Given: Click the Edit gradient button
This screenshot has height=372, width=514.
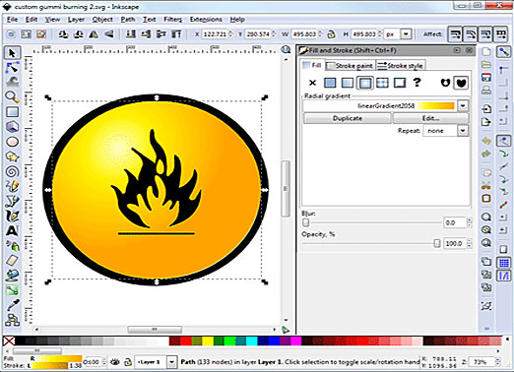Looking at the screenshot, I should (430, 118).
